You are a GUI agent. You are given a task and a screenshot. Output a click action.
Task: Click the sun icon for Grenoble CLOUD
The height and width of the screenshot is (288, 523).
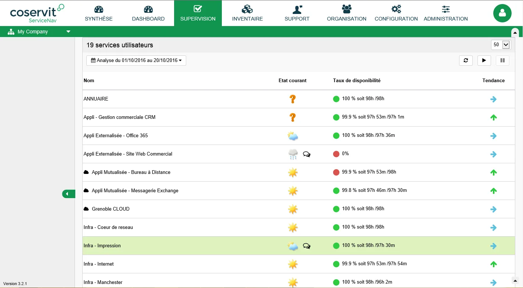point(293,209)
